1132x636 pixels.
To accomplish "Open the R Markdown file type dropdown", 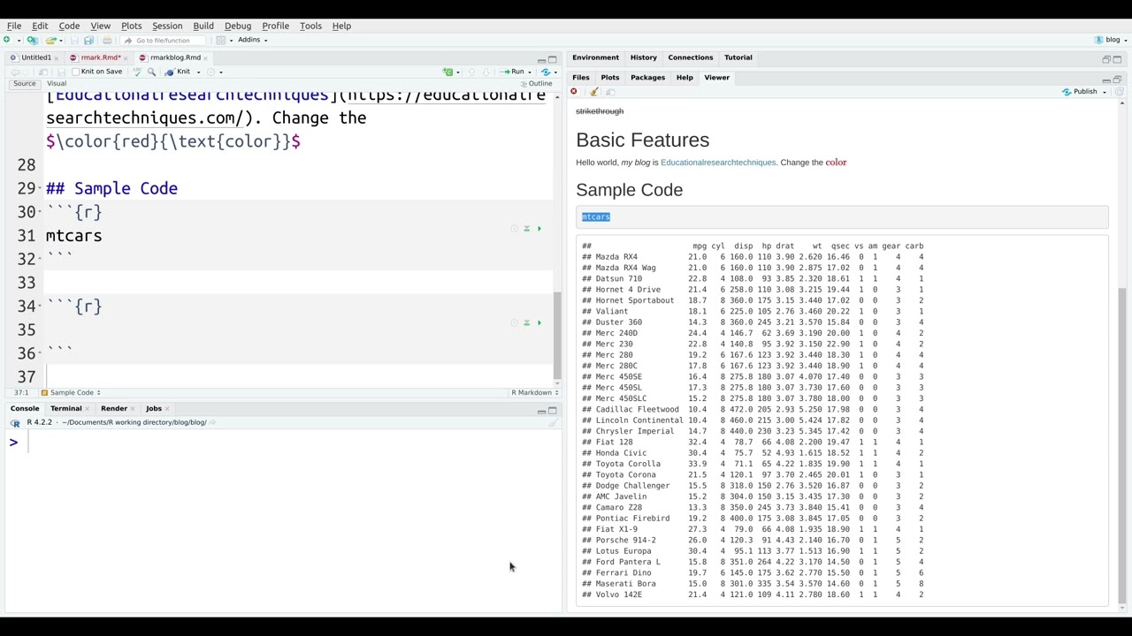I will pyautogui.click(x=534, y=393).
